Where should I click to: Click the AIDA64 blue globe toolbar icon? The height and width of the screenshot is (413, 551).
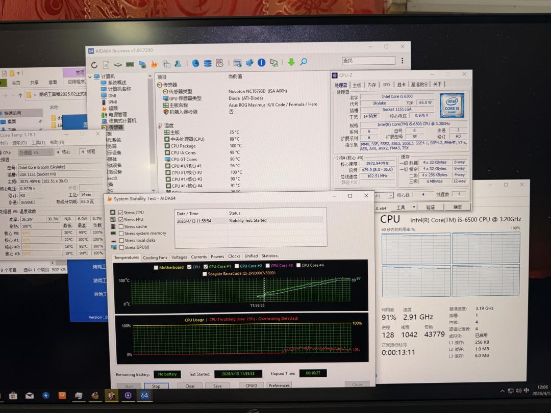click(x=195, y=63)
